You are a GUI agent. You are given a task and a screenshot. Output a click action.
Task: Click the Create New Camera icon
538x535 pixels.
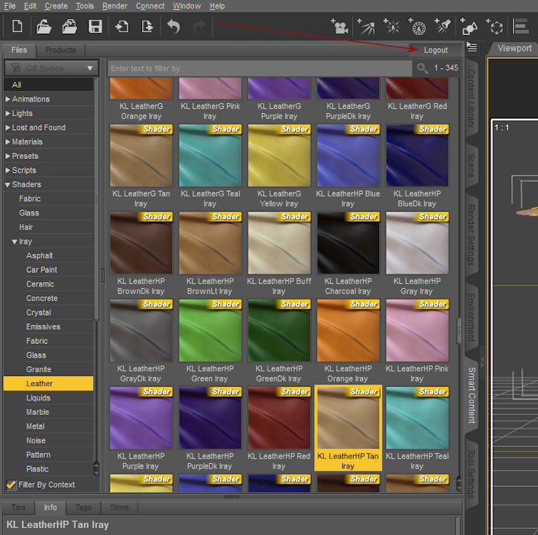point(339,28)
